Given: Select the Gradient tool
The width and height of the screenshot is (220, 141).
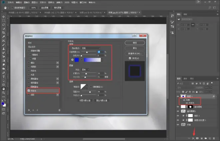Looking at the screenshot, I should [4, 61].
